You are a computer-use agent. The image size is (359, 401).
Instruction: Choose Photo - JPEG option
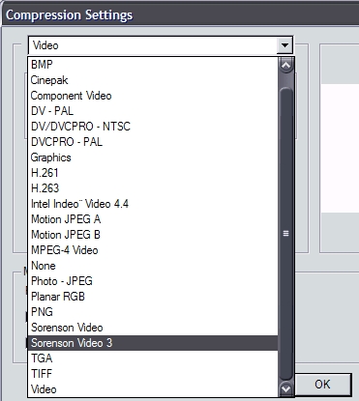click(x=153, y=281)
